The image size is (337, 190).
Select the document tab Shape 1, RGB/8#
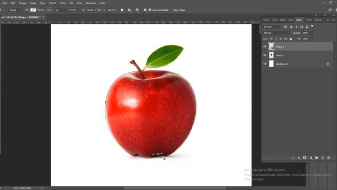click(x=21, y=17)
